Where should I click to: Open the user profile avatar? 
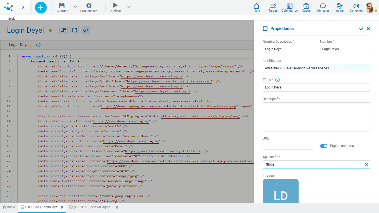point(371,7)
